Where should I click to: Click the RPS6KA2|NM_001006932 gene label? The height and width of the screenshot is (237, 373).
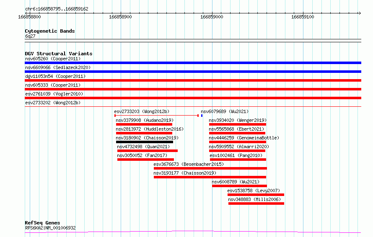[50, 228]
